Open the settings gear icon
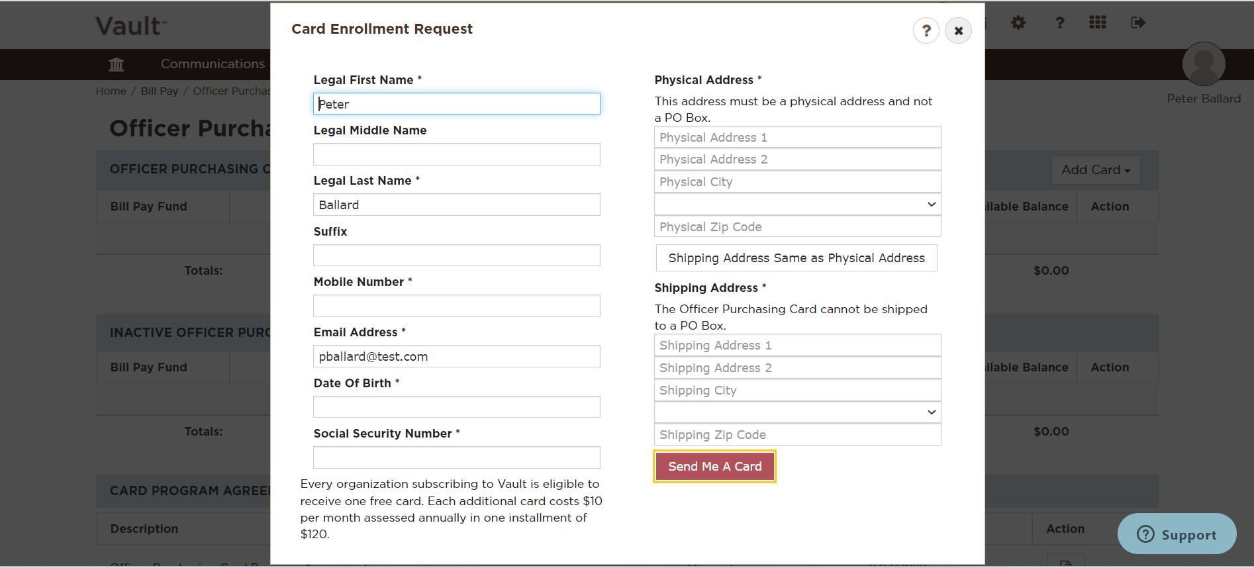The image size is (1254, 568). pyautogui.click(x=1018, y=23)
